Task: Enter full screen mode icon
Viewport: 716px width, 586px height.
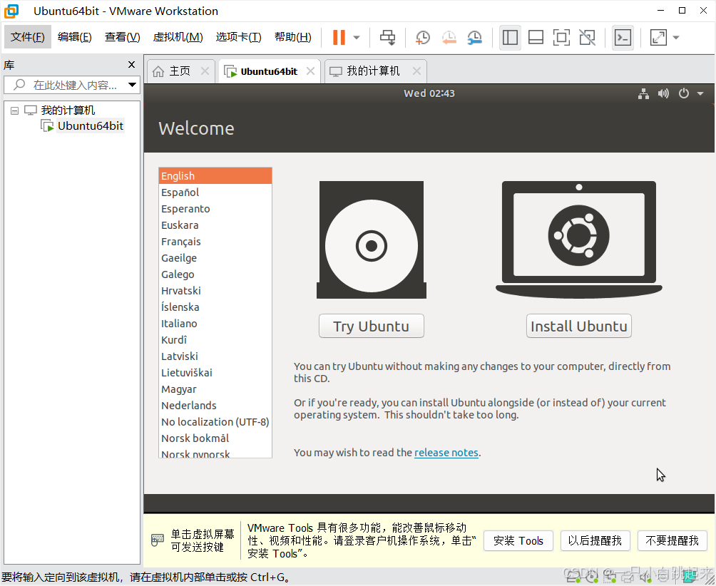Action: point(561,37)
